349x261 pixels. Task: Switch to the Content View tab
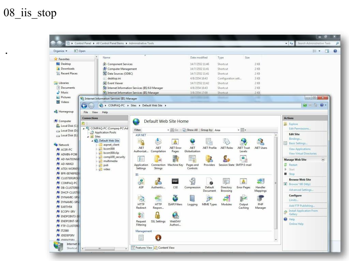[164, 248]
